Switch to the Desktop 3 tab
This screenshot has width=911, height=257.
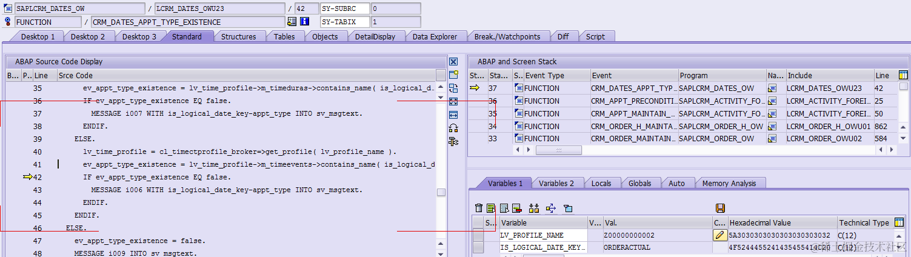click(x=139, y=36)
